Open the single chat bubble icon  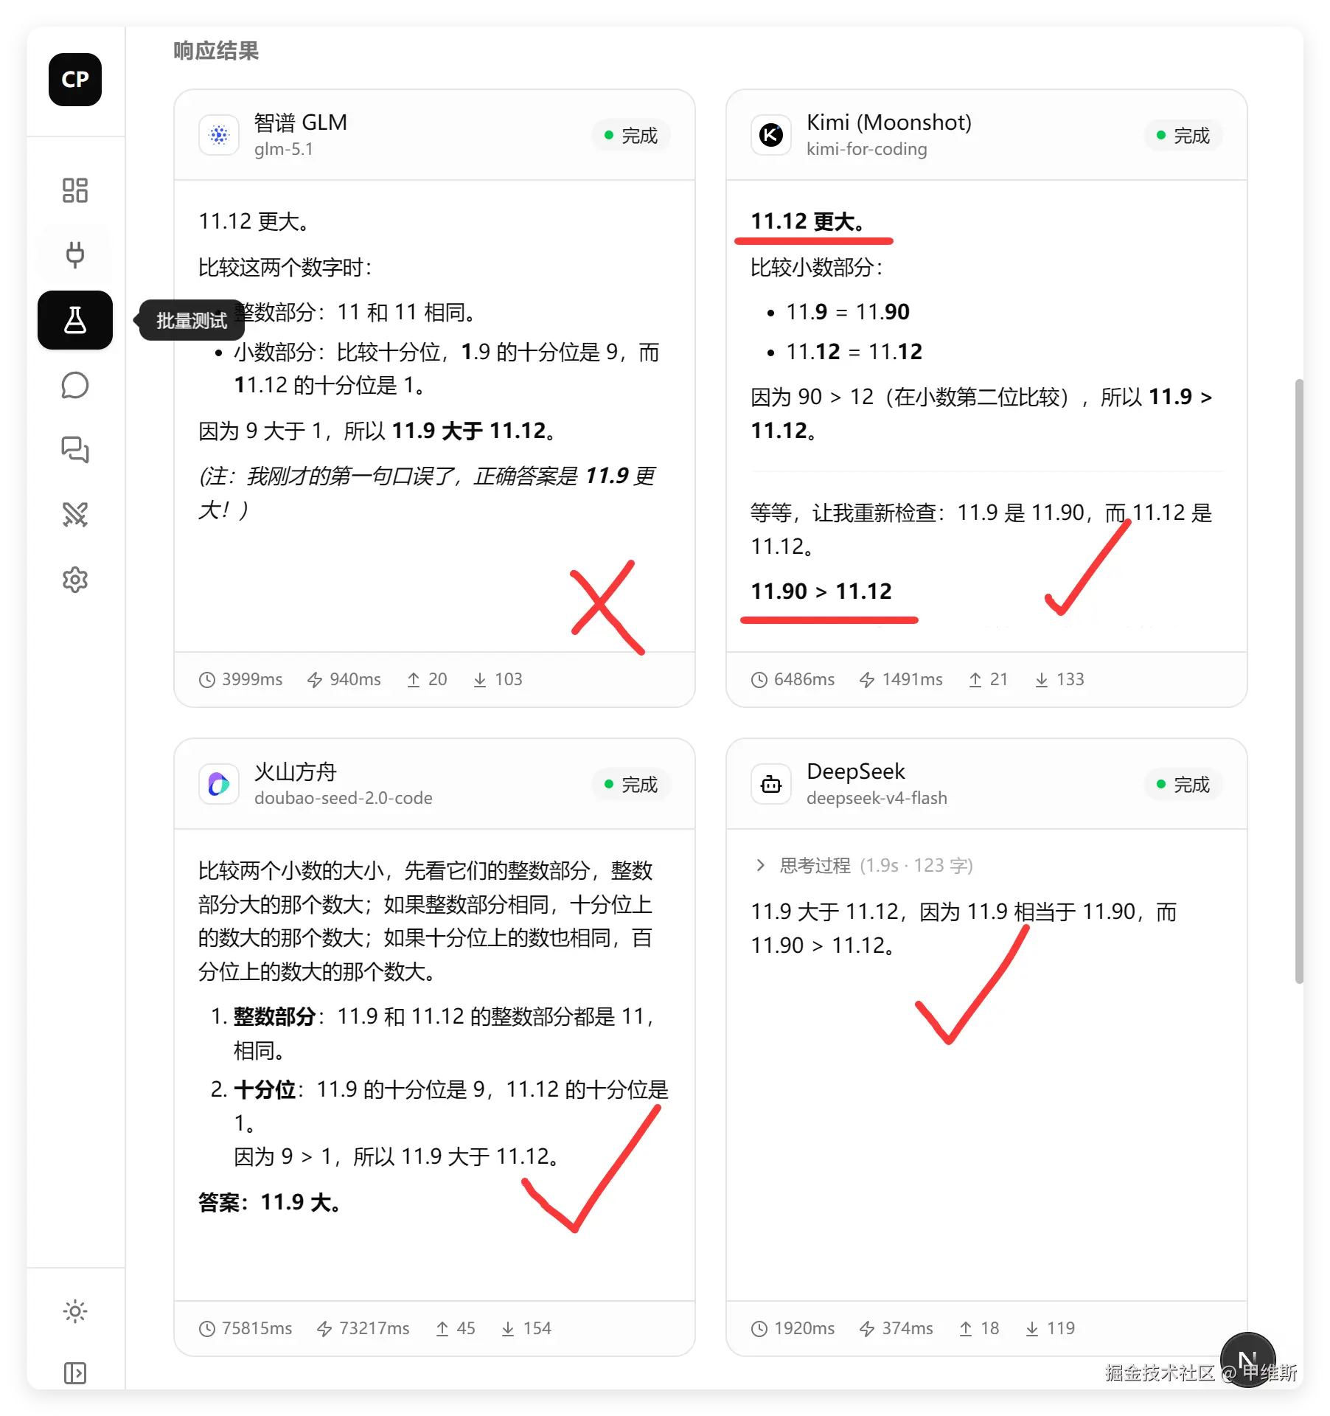click(75, 385)
